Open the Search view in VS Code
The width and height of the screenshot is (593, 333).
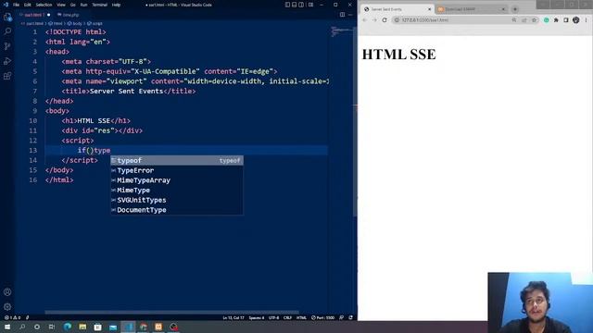pyautogui.click(x=7, y=31)
